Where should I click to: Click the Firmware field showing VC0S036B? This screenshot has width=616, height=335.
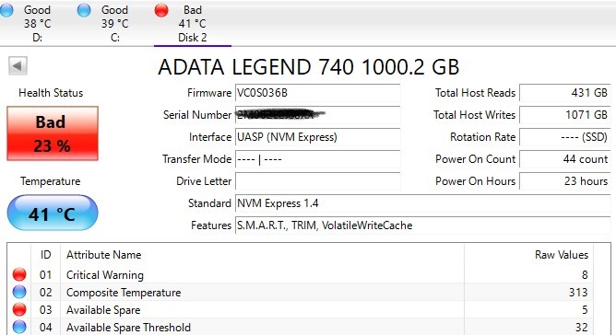[318, 93]
